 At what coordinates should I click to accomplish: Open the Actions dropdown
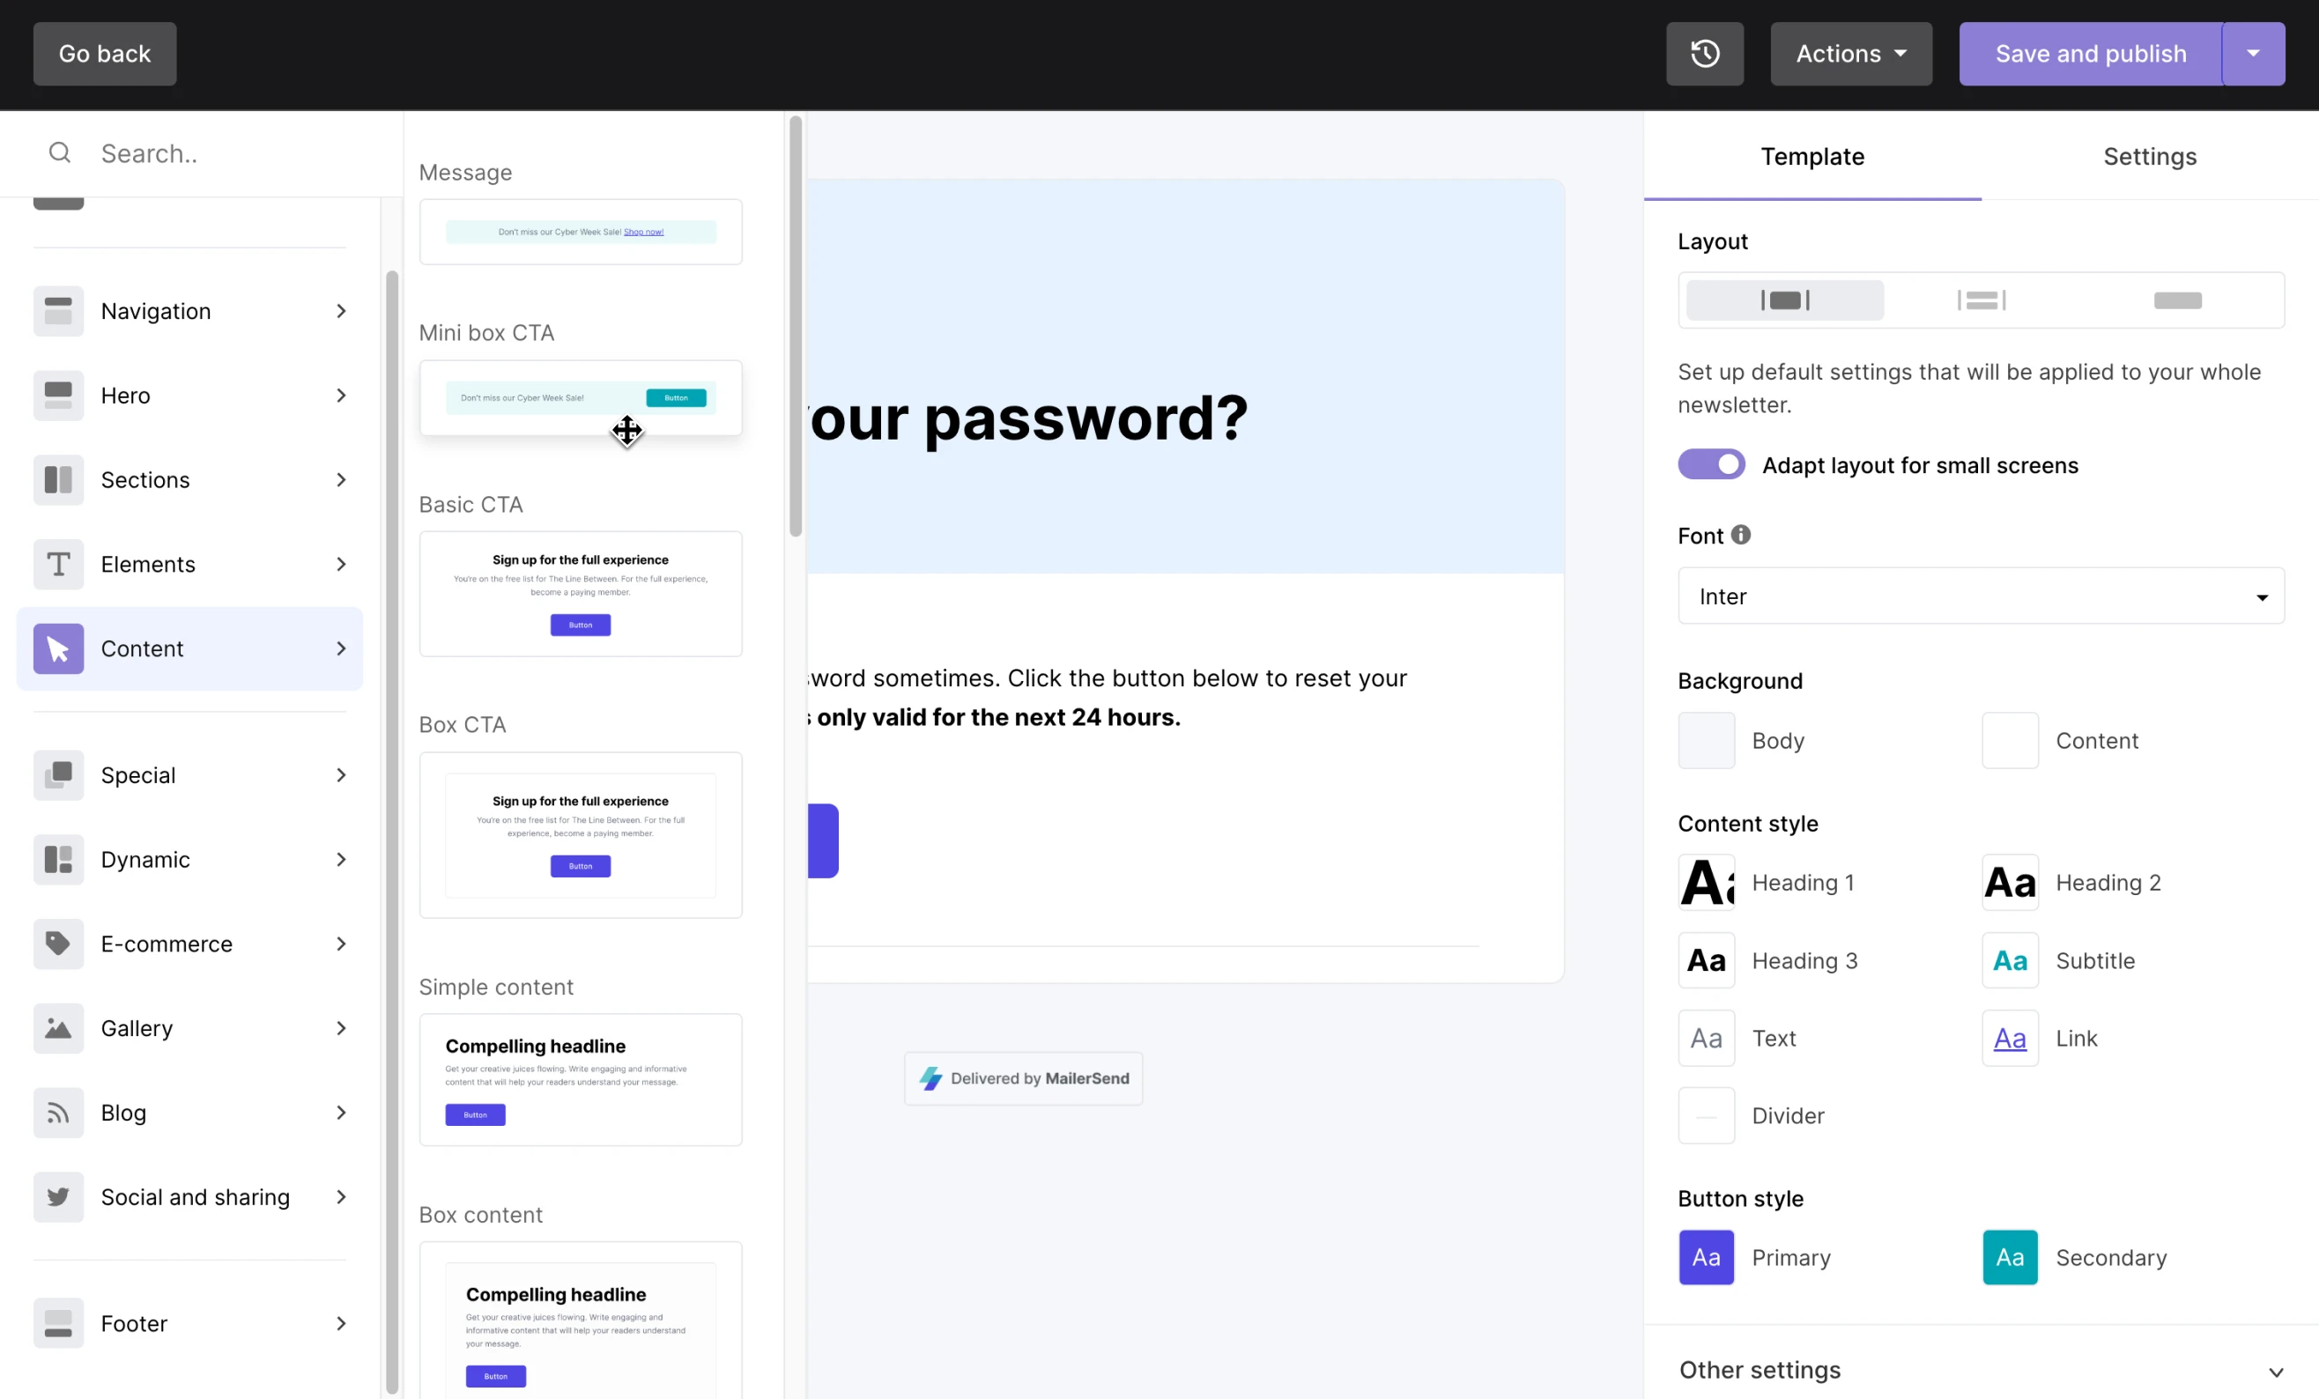1850,54
